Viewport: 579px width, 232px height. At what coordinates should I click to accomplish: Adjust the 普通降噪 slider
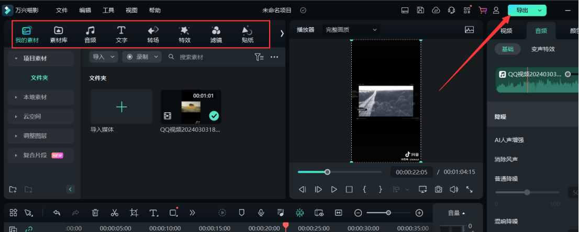(x=527, y=192)
